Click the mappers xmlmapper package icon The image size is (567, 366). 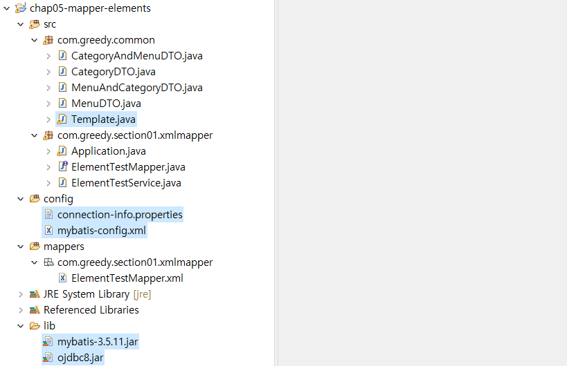[x=48, y=262]
